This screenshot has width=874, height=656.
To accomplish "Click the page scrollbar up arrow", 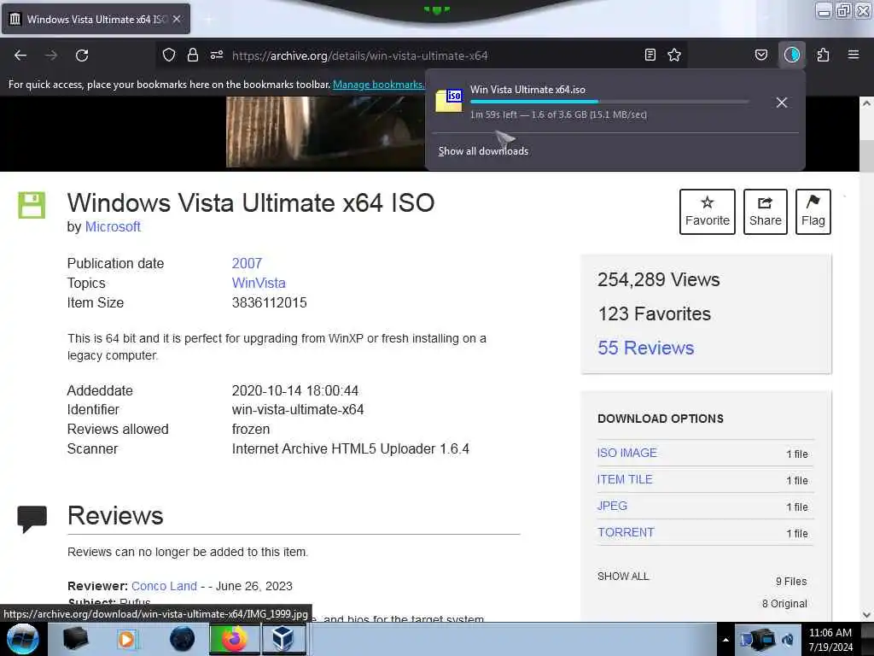I will [866, 103].
